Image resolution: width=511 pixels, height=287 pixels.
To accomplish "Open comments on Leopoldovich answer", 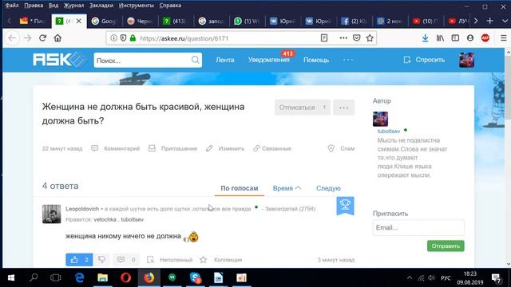I will pyautogui.click(x=126, y=260).
